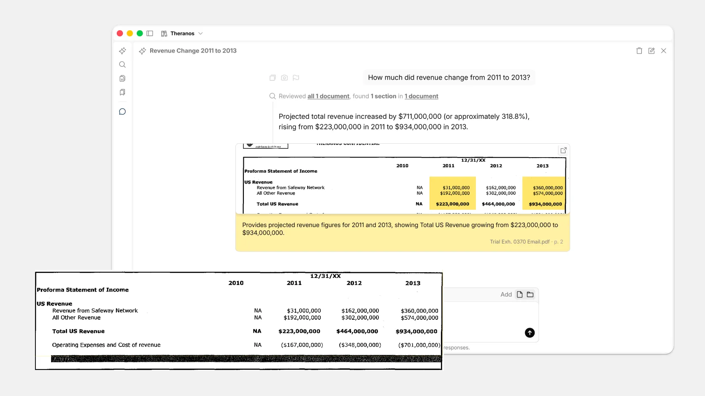This screenshot has height=396, width=705.
Task: Copy the response using the copy icon
Action: point(273,78)
